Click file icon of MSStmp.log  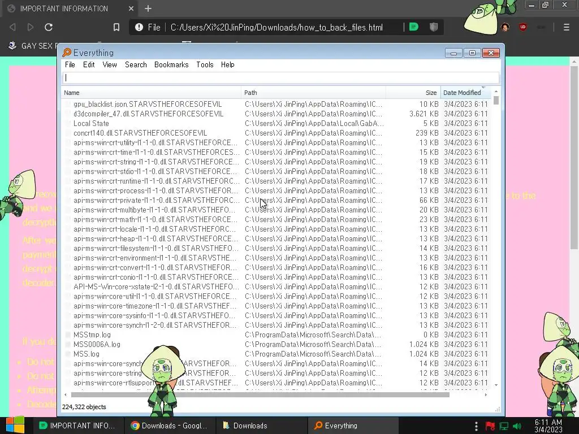coord(68,335)
